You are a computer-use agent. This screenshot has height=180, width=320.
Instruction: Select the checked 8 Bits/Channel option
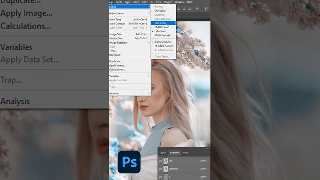pyautogui.click(x=163, y=42)
